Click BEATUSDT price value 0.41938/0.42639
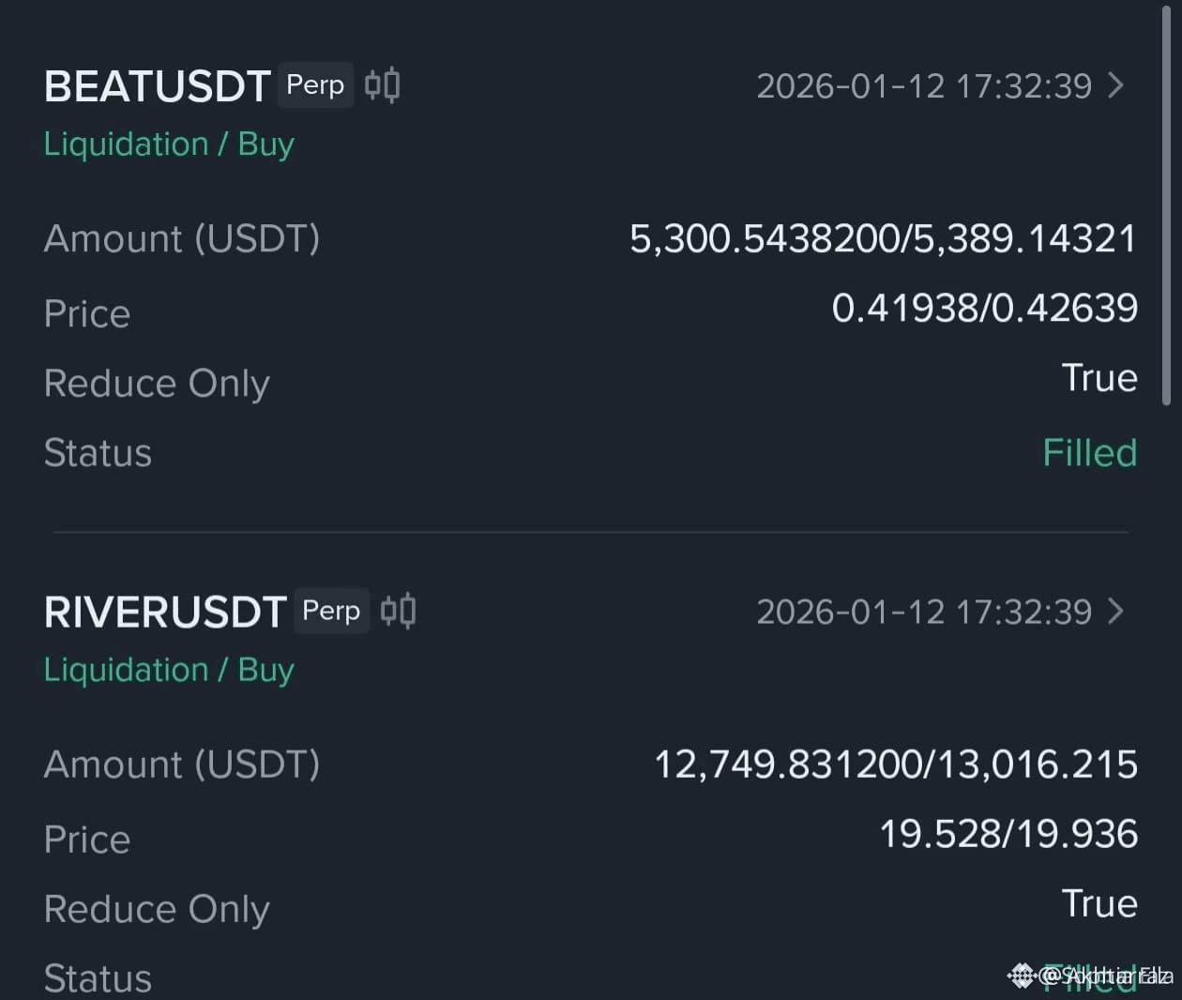 tap(984, 309)
